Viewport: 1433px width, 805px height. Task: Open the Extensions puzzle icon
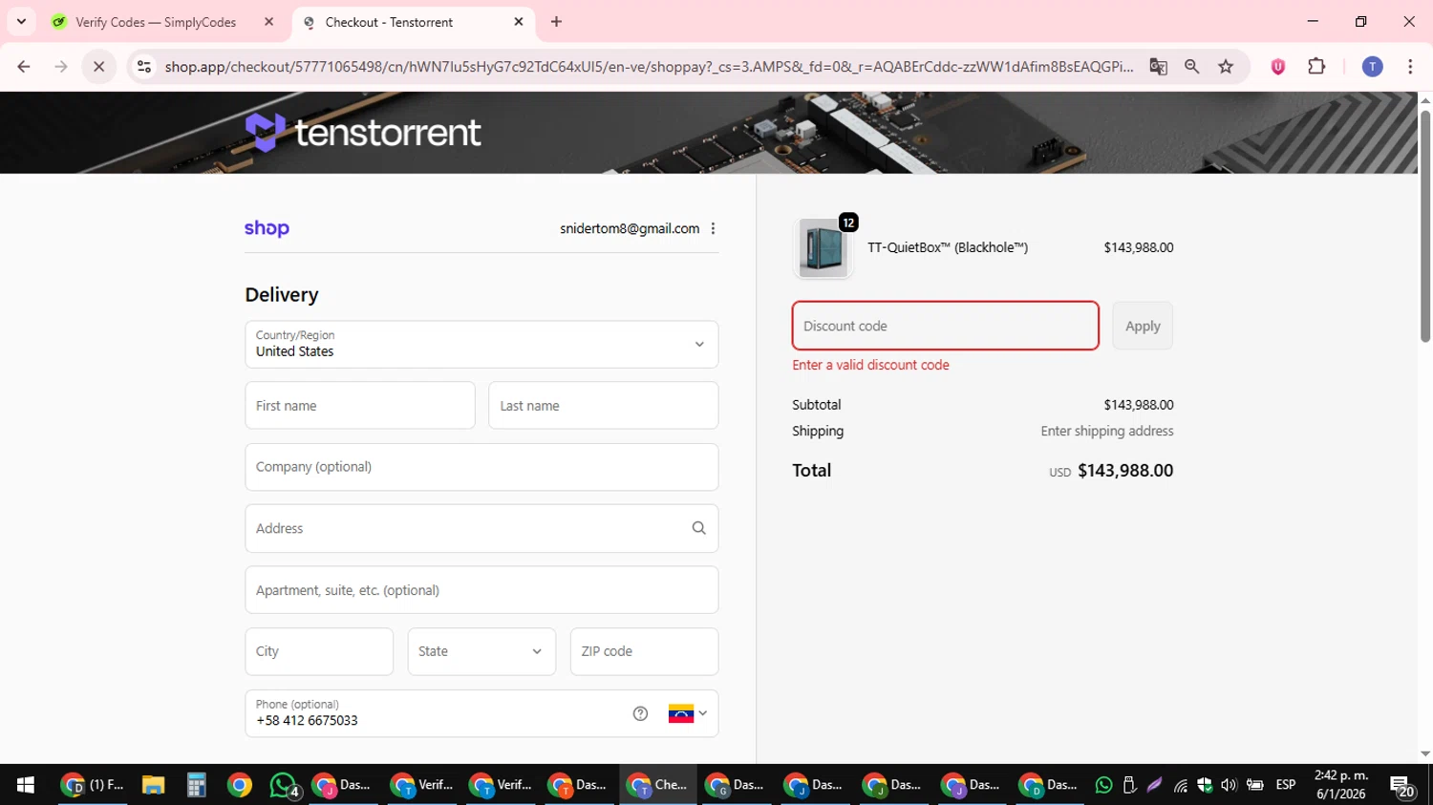coord(1316,66)
